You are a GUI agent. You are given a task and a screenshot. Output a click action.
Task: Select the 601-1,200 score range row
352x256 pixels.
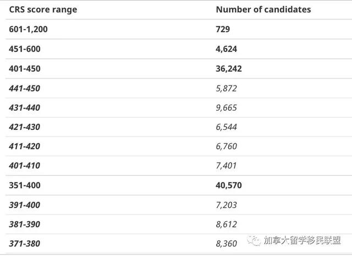[179, 29]
